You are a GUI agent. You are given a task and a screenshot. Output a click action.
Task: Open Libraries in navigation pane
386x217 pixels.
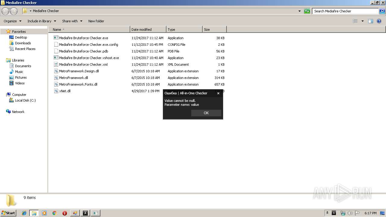pos(18,60)
